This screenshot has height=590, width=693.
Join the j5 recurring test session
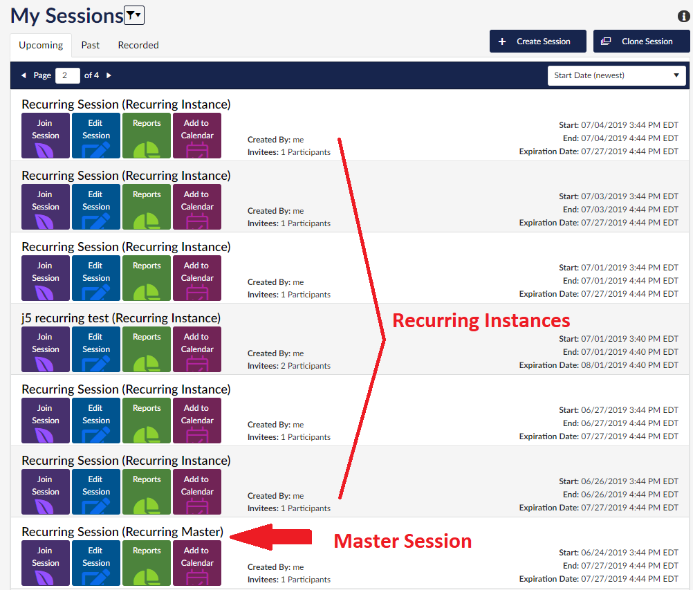(x=46, y=349)
